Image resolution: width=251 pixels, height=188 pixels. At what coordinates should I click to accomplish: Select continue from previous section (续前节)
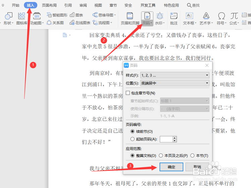pyautogui.click(x=133, y=131)
